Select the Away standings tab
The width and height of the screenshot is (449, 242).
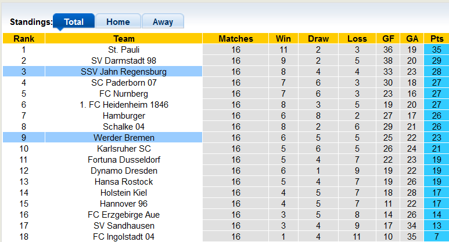pos(163,22)
